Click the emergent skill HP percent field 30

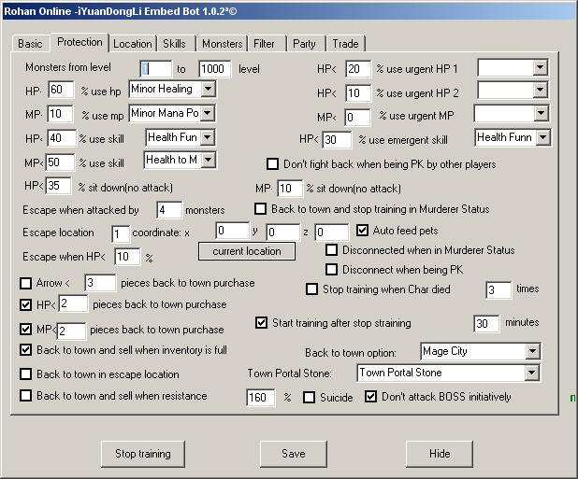click(337, 140)
